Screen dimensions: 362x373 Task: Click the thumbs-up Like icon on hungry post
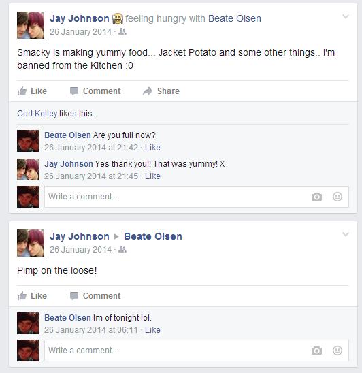22,91
